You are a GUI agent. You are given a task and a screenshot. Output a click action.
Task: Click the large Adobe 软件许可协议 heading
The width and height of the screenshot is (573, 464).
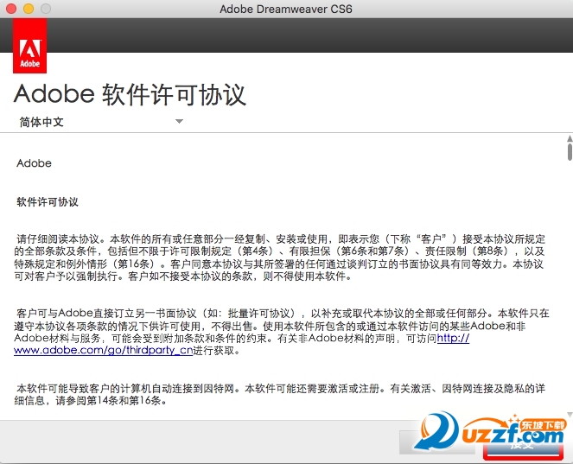pos(130,94)
